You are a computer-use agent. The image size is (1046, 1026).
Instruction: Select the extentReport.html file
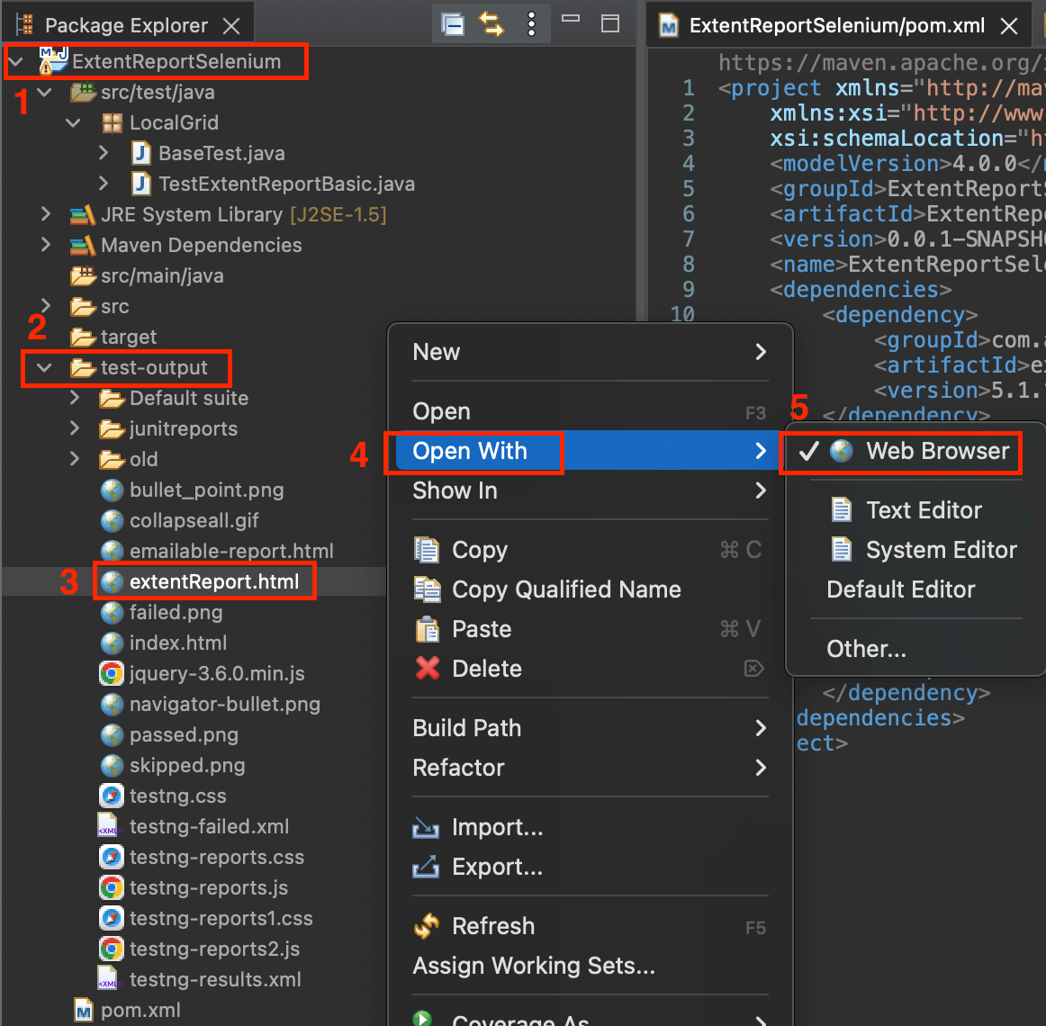coord(213,582)
